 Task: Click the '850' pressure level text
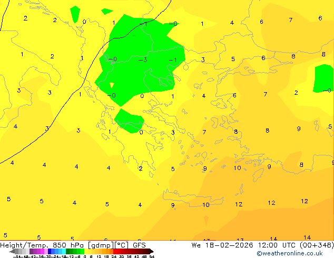tap(59, 245)
